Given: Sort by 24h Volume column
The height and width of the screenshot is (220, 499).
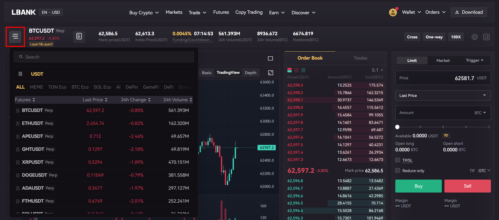Looking at the screenshot, I should 178,100.
